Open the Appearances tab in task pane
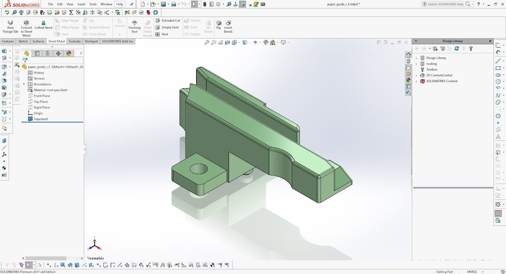The width and height of the screenshot is (506, 274). click(x=409, y=80)
